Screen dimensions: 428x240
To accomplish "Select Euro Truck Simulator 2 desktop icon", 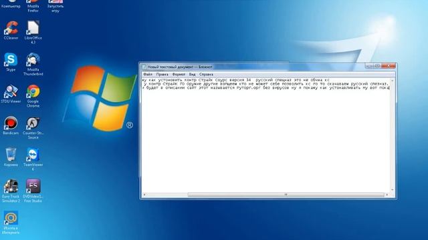I will pyautogui.click(x=11, y=191).
